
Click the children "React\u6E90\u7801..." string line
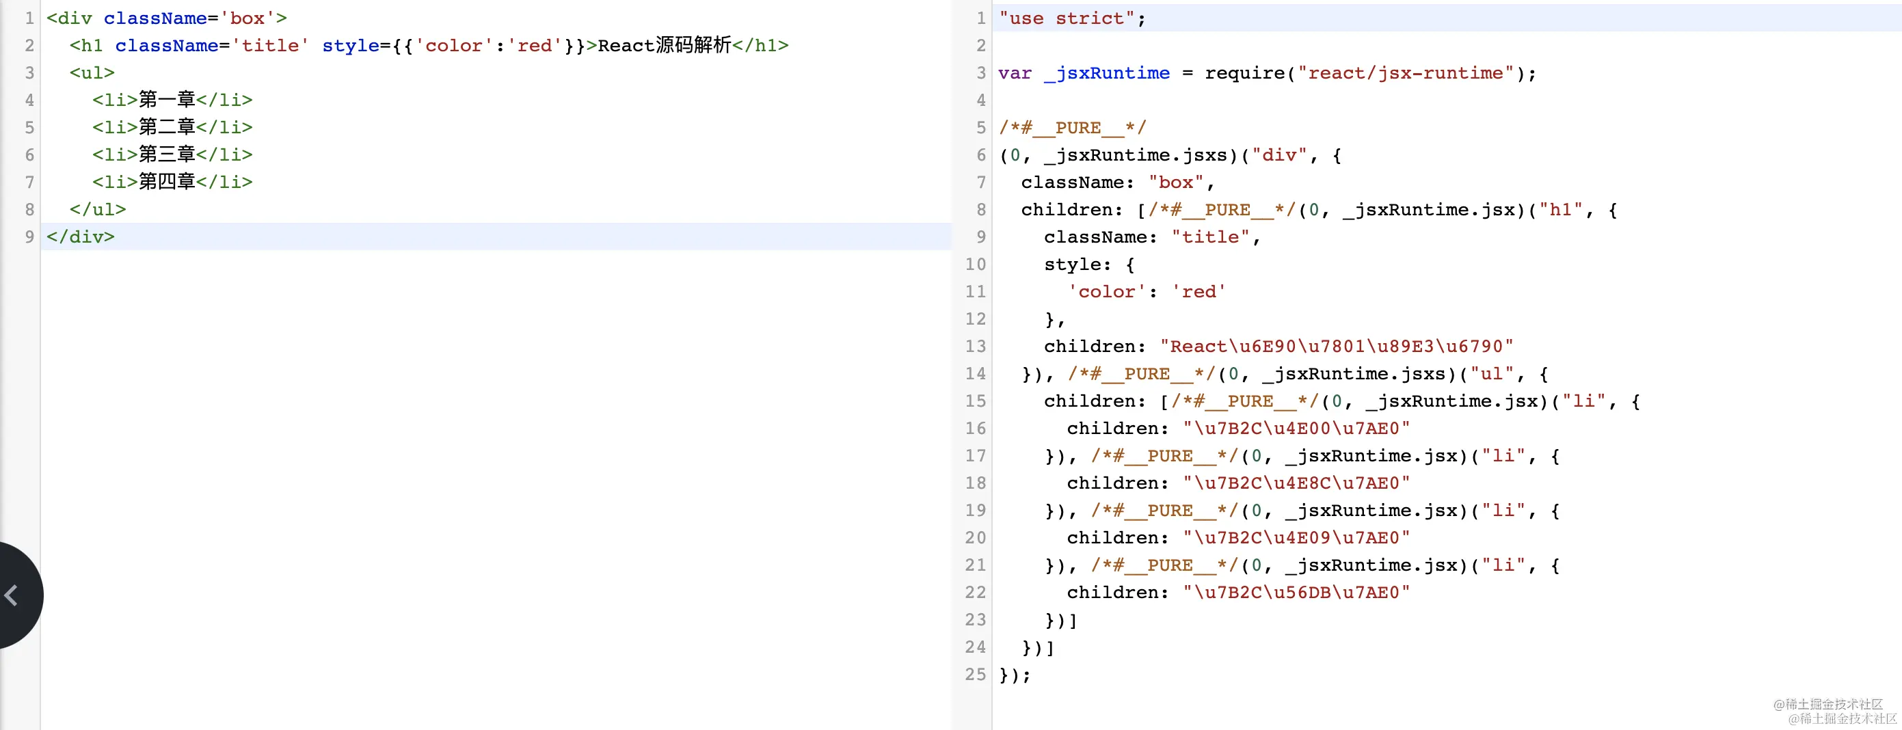pos(1279,345)
